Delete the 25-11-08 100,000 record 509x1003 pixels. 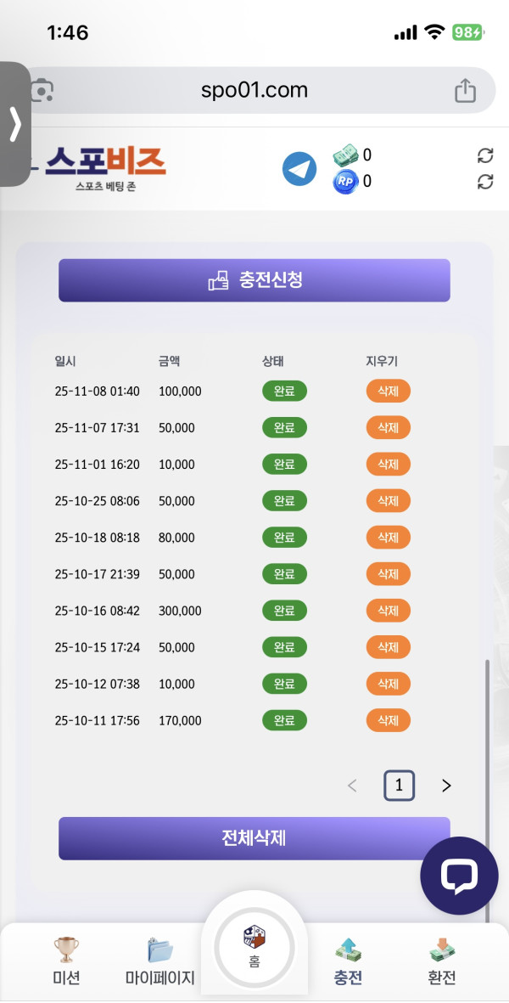coord(388,392)
